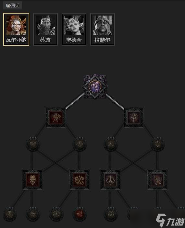Select mercenary 拉赫尔 portrait
The width and height of the screenshot is (185, 228).
pos(103,29)
